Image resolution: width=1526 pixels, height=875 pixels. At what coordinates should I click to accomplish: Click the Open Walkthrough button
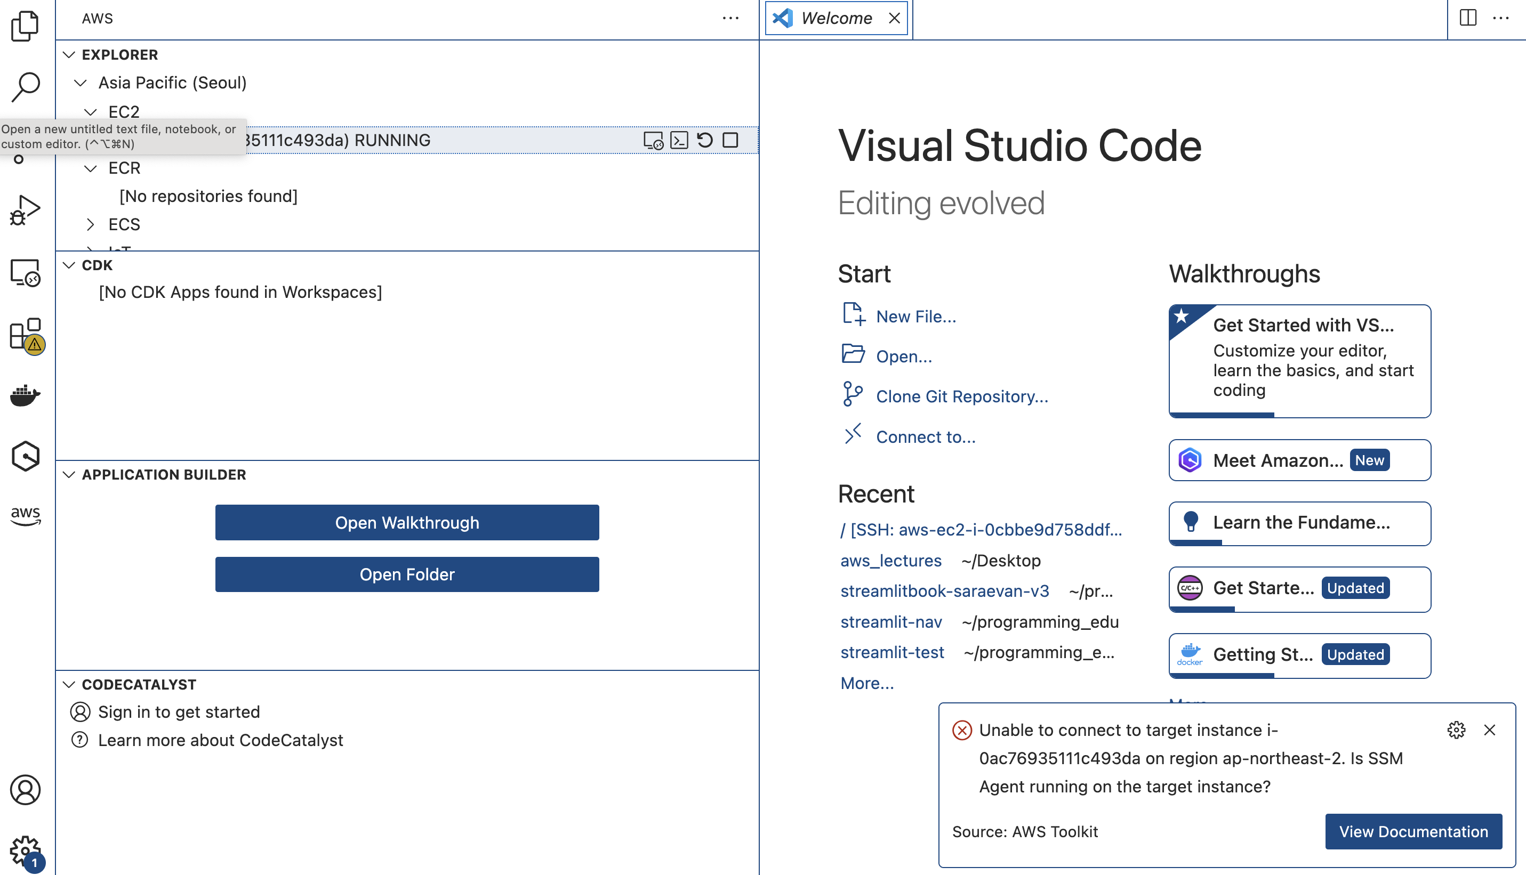(x=407, y=522)
